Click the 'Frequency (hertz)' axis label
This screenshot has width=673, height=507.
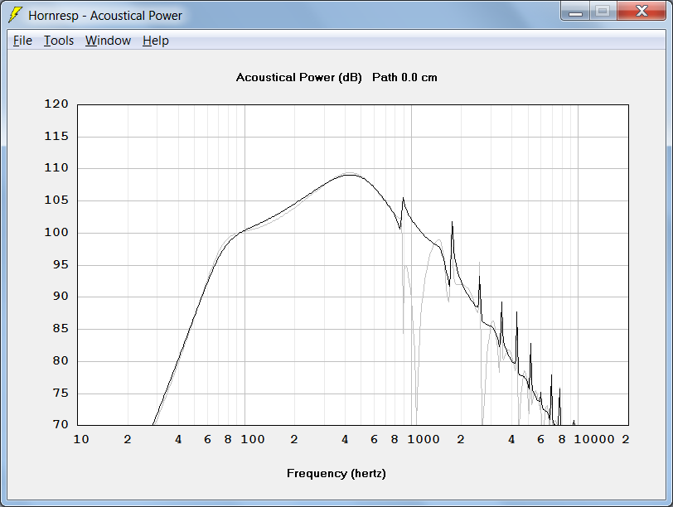336,474
